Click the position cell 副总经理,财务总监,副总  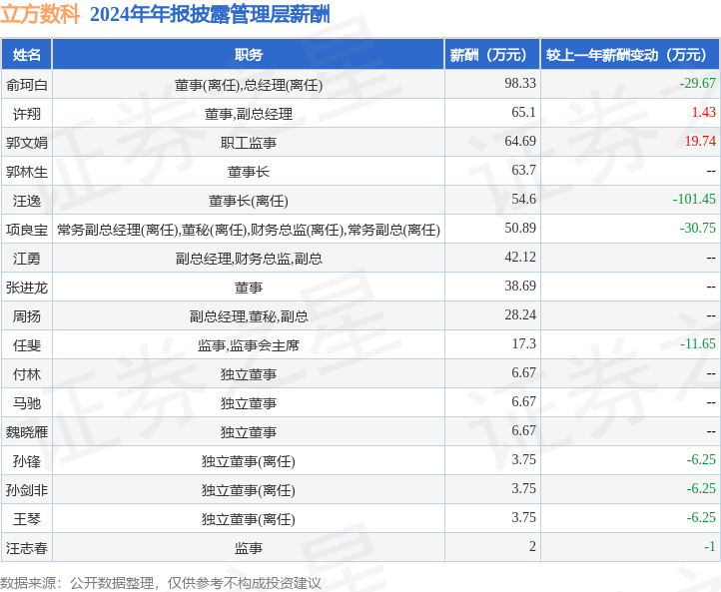click(x=249, y=259)
